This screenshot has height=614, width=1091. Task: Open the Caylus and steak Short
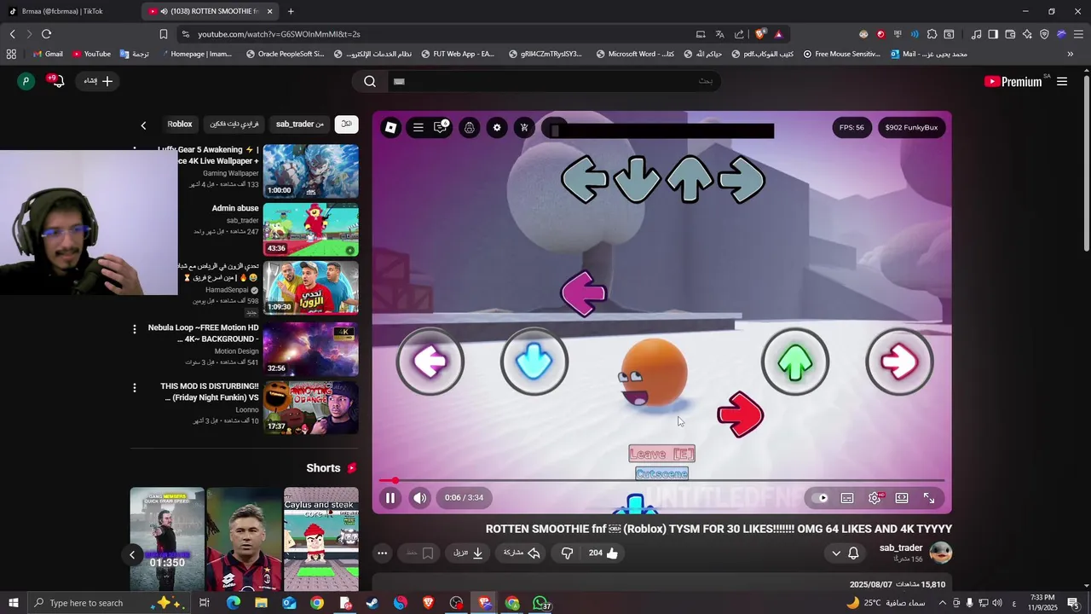pyautogui.click(x=321, y=539)
